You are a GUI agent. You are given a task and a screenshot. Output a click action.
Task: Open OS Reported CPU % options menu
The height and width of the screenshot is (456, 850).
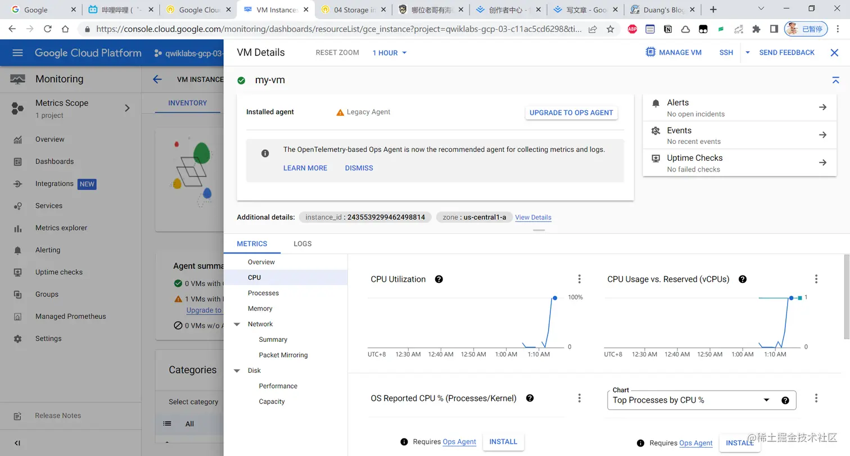(580, 398)
